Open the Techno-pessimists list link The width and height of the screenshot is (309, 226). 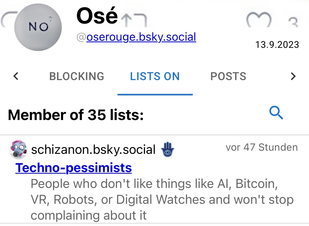click(x=73, y=168)
